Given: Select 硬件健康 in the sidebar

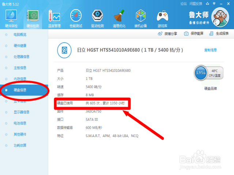Looking at the screenshot, I should tap(20, 46).
